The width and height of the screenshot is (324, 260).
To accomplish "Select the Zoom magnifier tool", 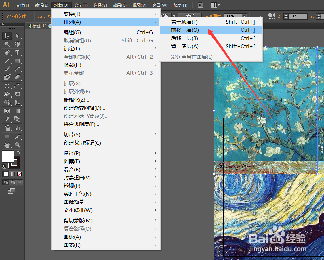I will click(x=17, y=145).
